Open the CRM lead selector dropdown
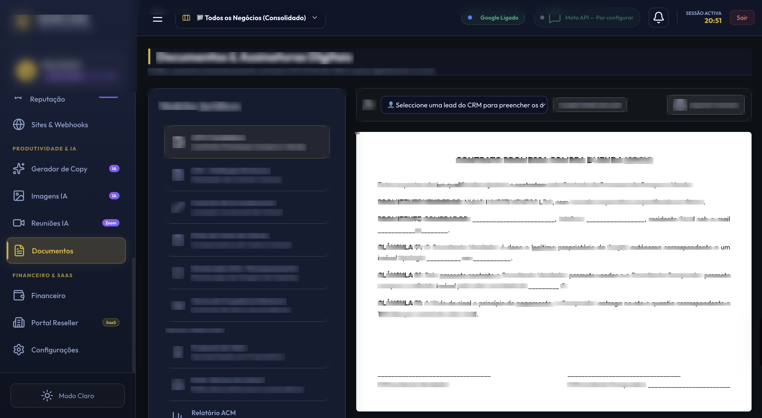This screenshot has width=762, height=418. 464,105
